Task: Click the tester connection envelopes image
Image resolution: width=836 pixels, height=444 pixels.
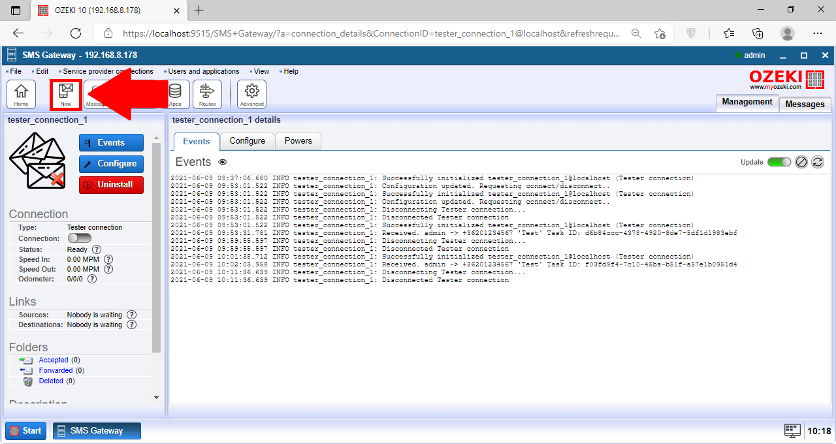Action: (x=38, y=161)
